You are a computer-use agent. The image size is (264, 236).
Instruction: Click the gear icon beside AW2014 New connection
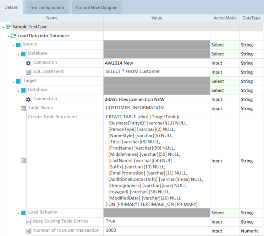[x=28, y=63]
